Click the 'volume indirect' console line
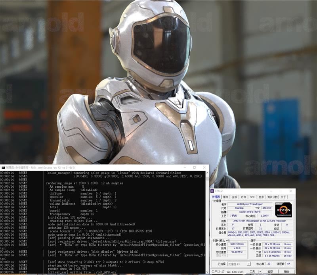 pyautogui.click(x=81, y=204)
